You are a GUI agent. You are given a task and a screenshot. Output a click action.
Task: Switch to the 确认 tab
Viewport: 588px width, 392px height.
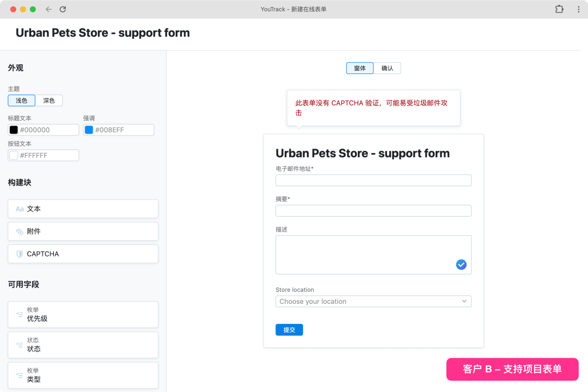387,68
